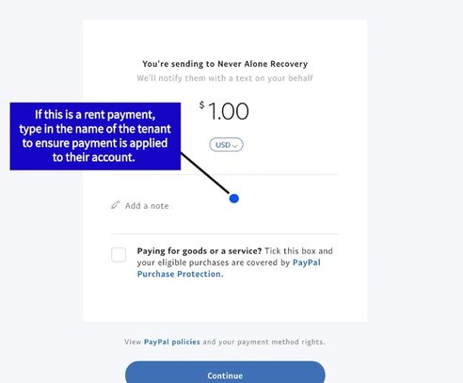Click the Add a note text field

pyautogui.click(x=225, y=206)
